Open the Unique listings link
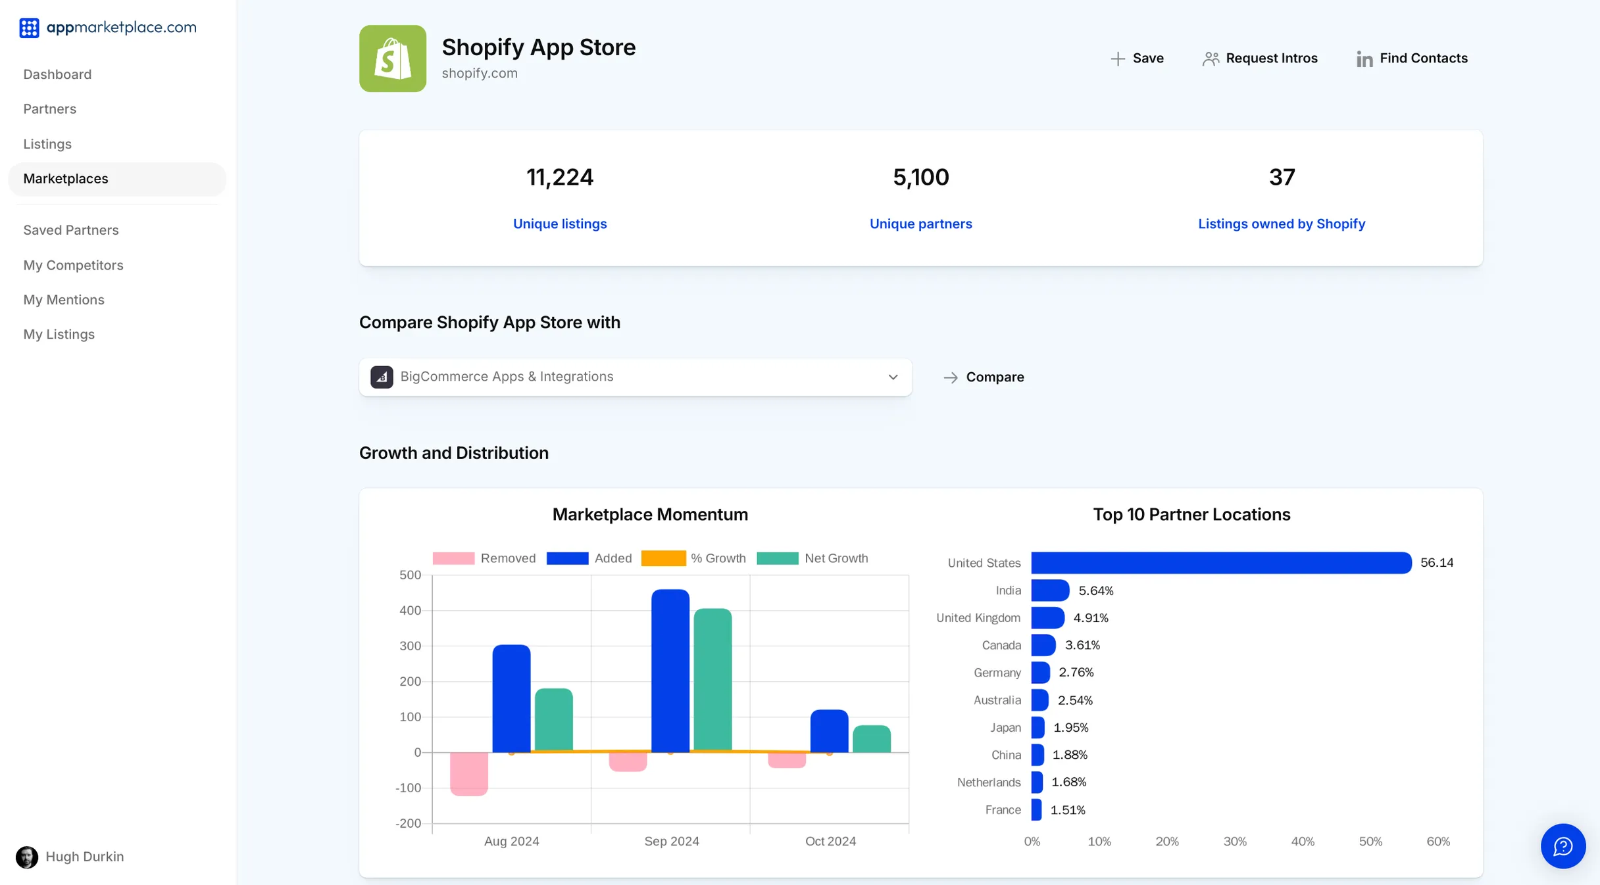The height and width of the screenshot is (885, 1600). click(x=560, y=224)
